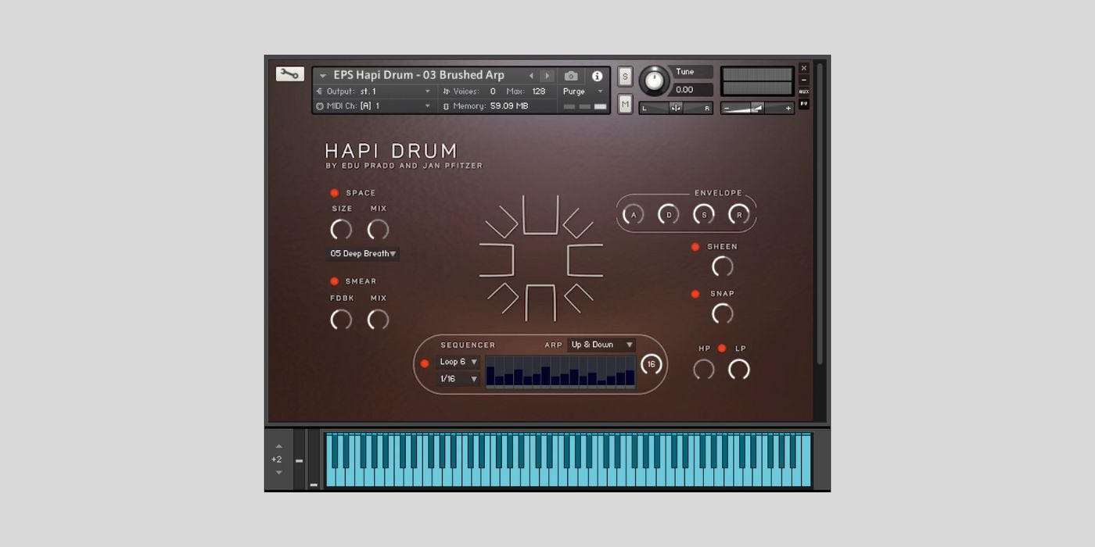Screen dimensions: 1095x547
Task: Click the Snap amount knob
Action: [721, 313]
